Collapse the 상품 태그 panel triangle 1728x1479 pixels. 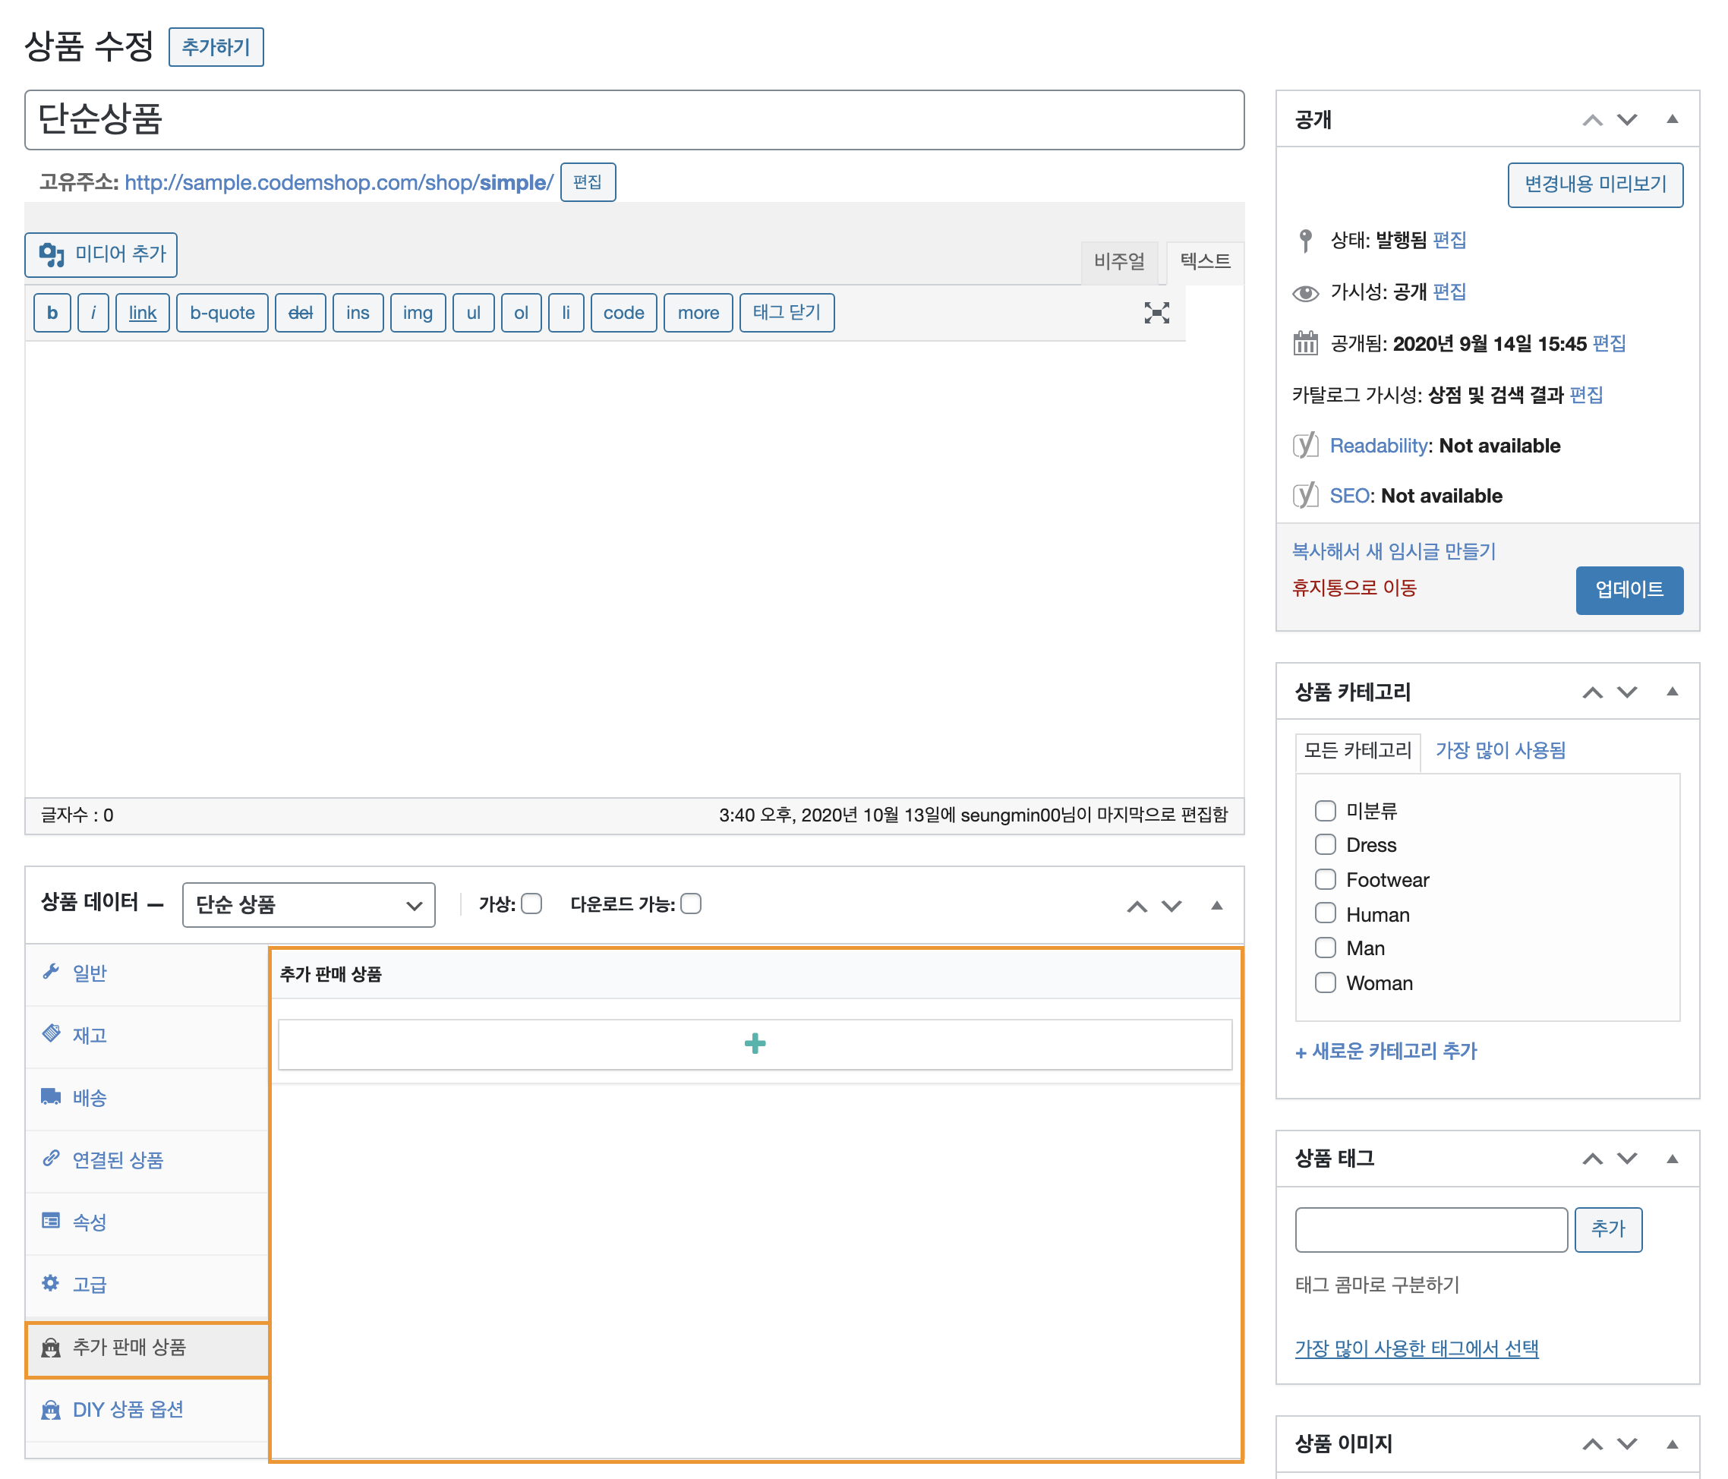coord(1672,1159)
